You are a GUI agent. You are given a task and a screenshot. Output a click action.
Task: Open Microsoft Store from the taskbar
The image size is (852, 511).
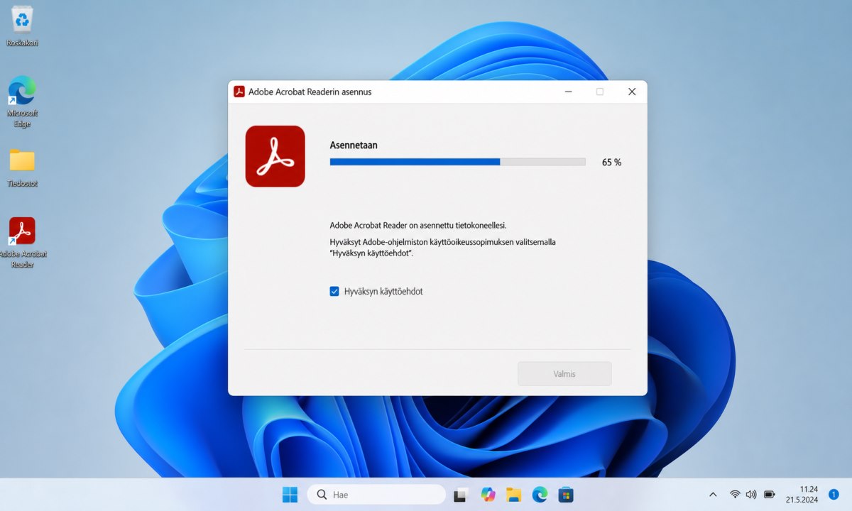tap(566, 495)
